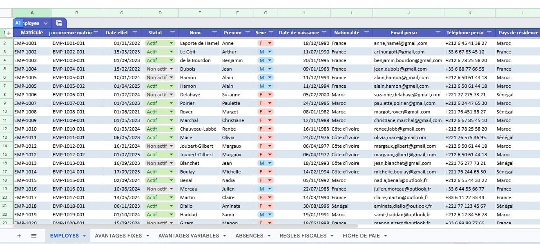
Task: Select email benjamin,bourdon@gmail,com
Action: click(x=408, y=60)
